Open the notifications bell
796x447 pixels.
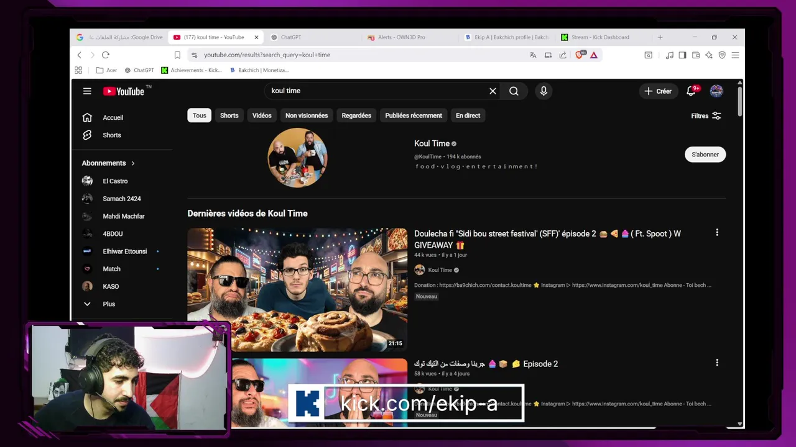point(691,91)
